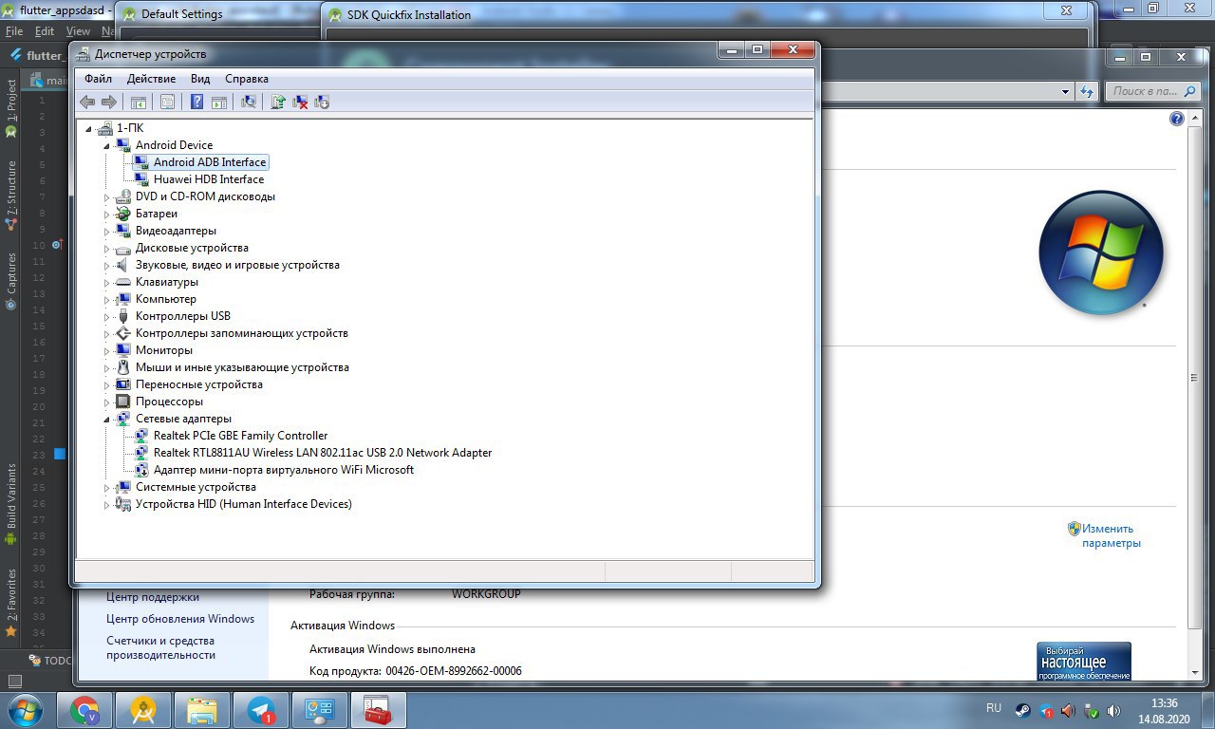Click the Центр поддержки link
1215x729 pixels.
(x=153, y=597)
